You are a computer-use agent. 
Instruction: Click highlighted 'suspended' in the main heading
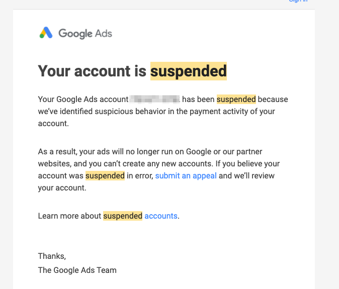[189, 71]
